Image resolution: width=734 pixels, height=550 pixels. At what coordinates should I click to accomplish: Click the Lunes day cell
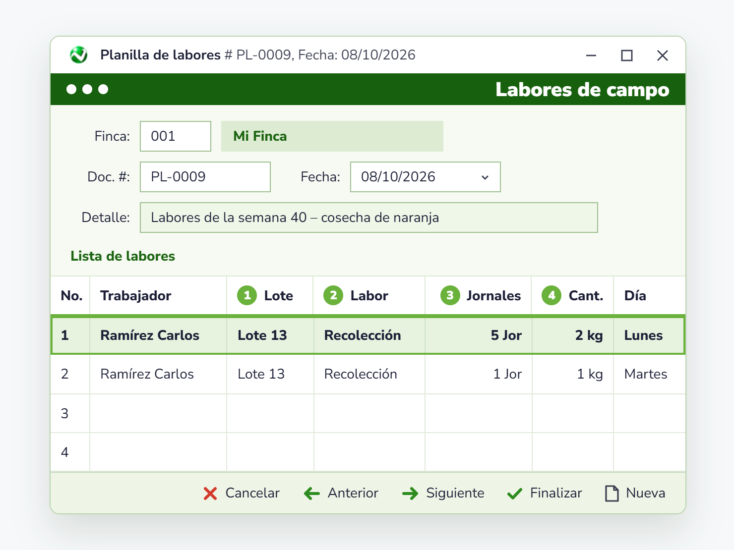(x=649, y=335)
